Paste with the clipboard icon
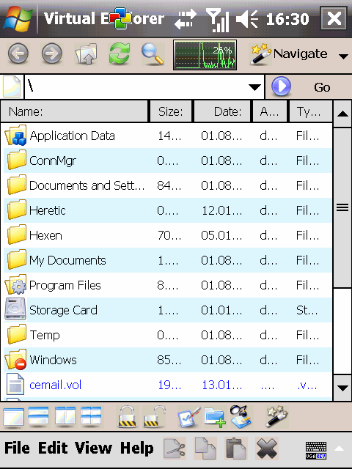Screen dimensions: 352x469 coord(236,448)
